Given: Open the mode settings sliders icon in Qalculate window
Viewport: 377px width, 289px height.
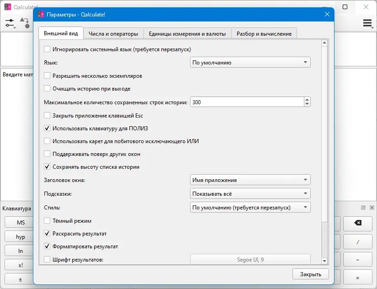Looking at the screenshot, I should click(10, 23).
